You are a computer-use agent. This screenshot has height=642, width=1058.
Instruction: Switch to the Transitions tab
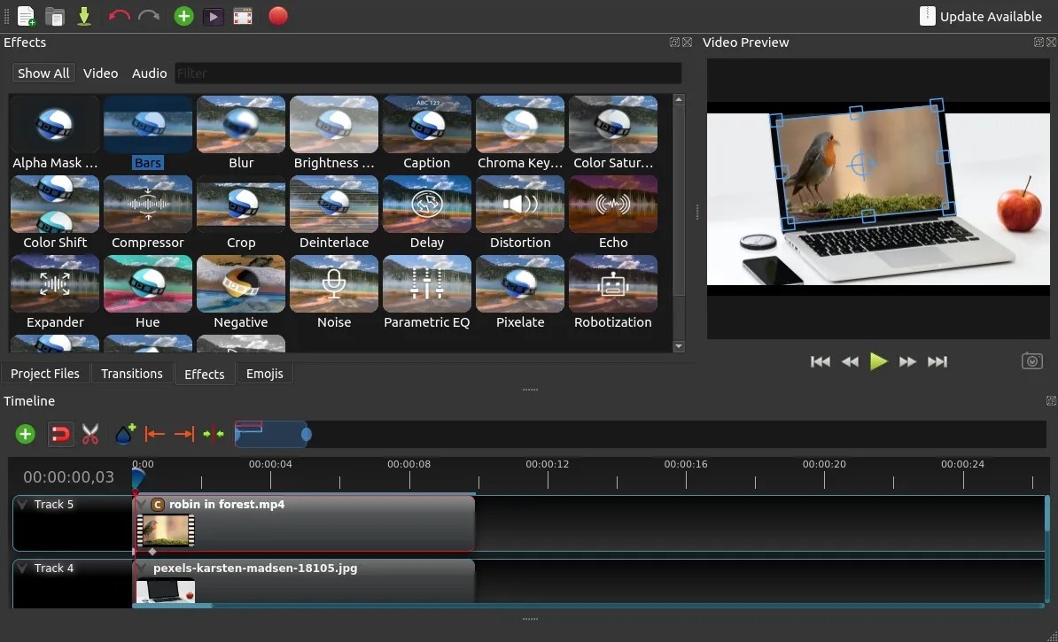[x=132, y=373]
